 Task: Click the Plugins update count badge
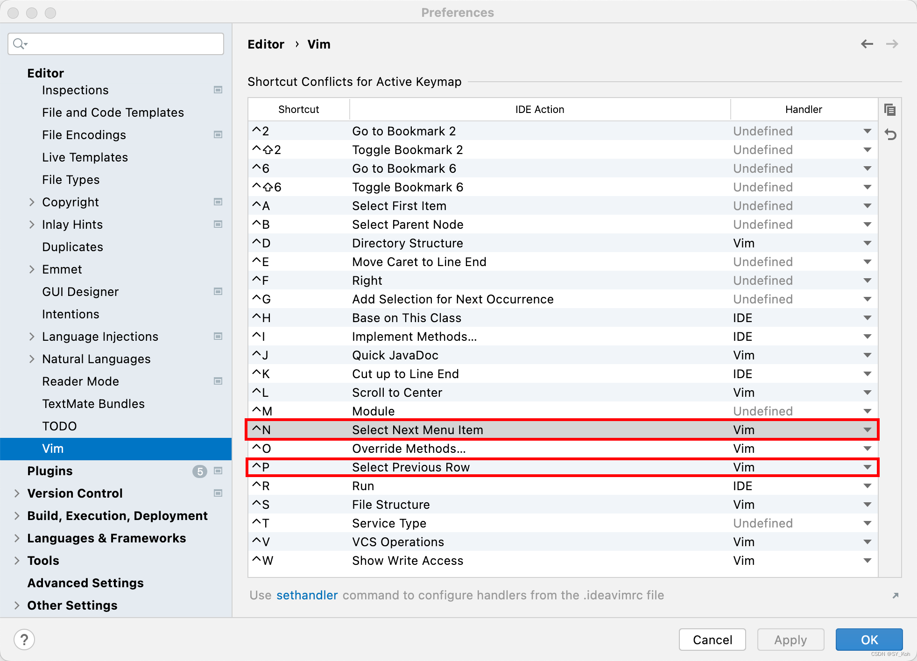point(199,471)
